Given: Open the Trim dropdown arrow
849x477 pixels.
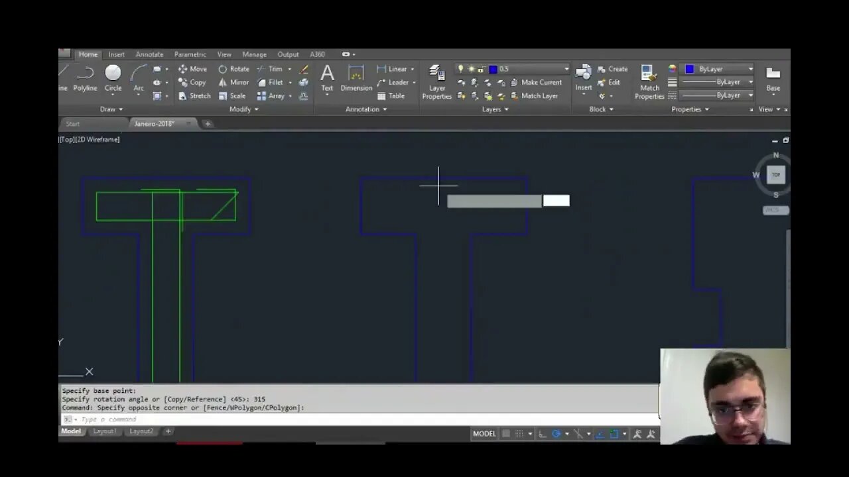Looking at the screenshot, I should pyautogui.click(x=289, y=69).
